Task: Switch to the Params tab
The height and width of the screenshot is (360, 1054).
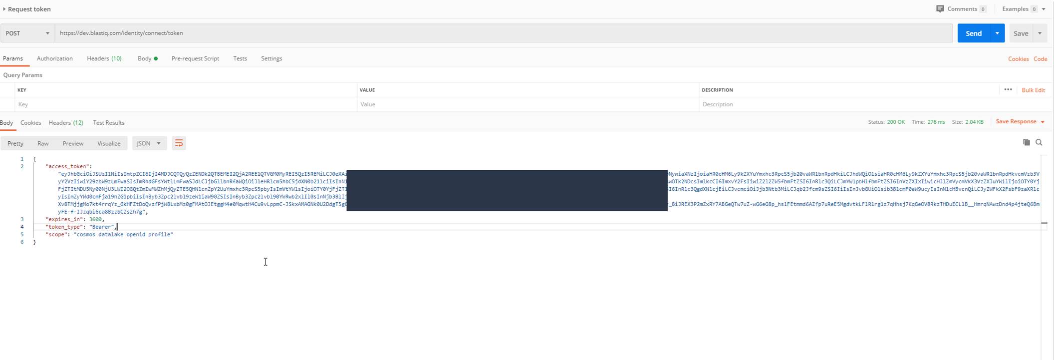Action: tap(13, 58)
